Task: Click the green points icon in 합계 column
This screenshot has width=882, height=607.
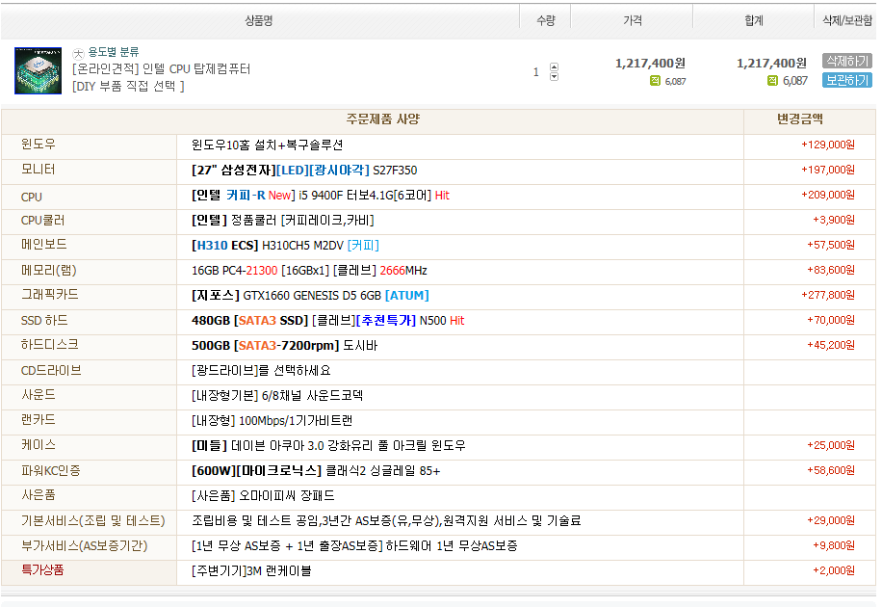Action: point(772,81)
